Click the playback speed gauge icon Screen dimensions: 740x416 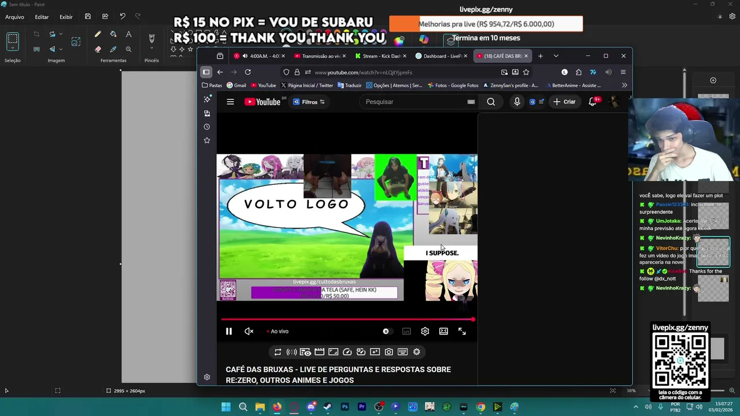point(347,352)
